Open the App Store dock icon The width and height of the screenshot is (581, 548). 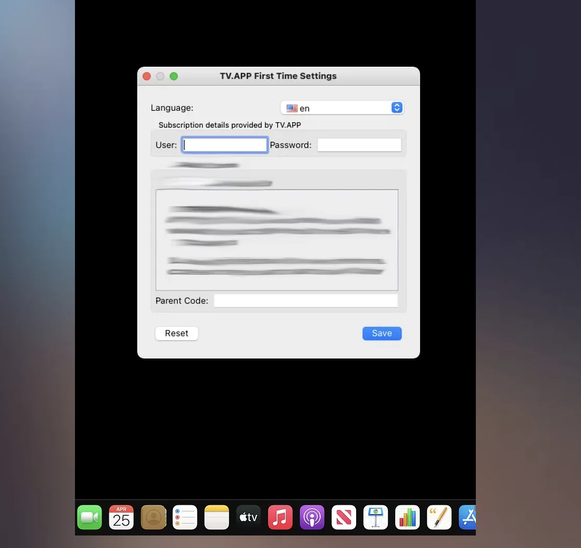tap(467, 517)
